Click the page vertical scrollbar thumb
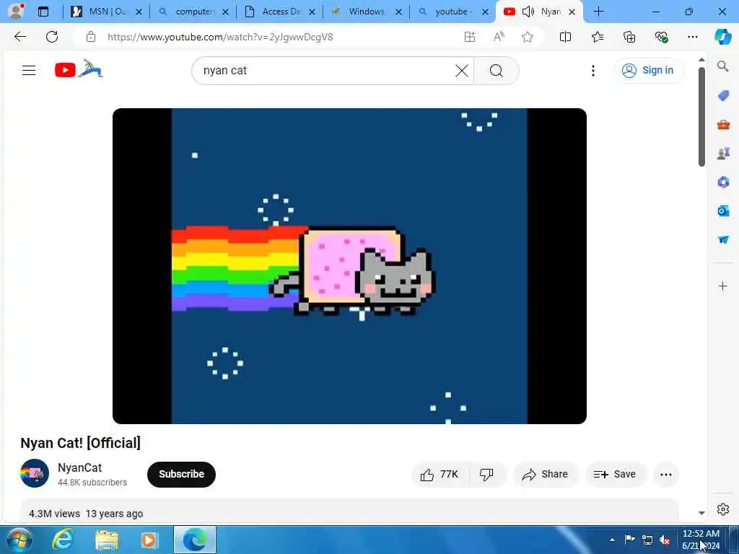 [x=701, y=116]
